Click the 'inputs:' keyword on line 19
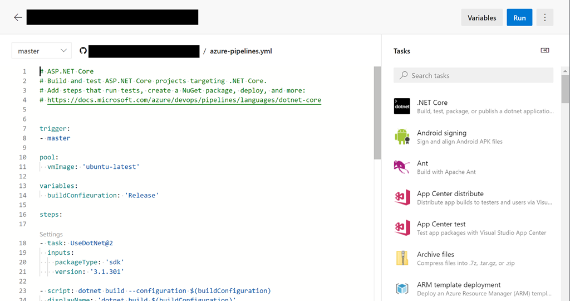Screen dimensions: 570x301 coord(60,253)
